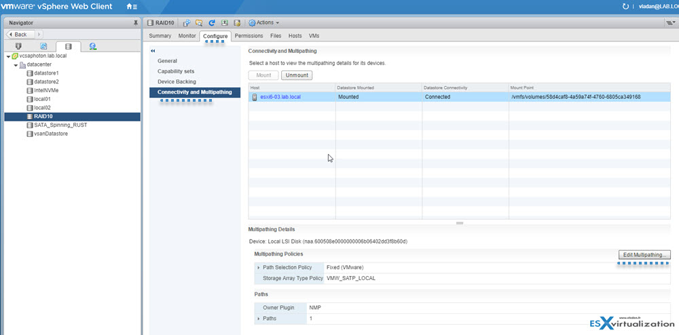Screen dimensions: 679x335
Task: Open the Actions dropdown menu
Action: (264, 22)
